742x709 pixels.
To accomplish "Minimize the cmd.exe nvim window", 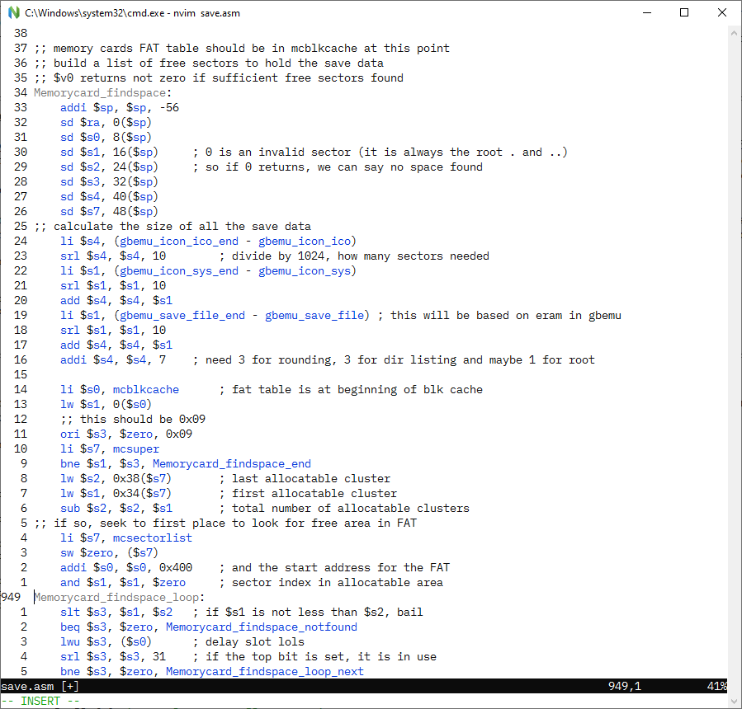I will [x=647, y=12].
